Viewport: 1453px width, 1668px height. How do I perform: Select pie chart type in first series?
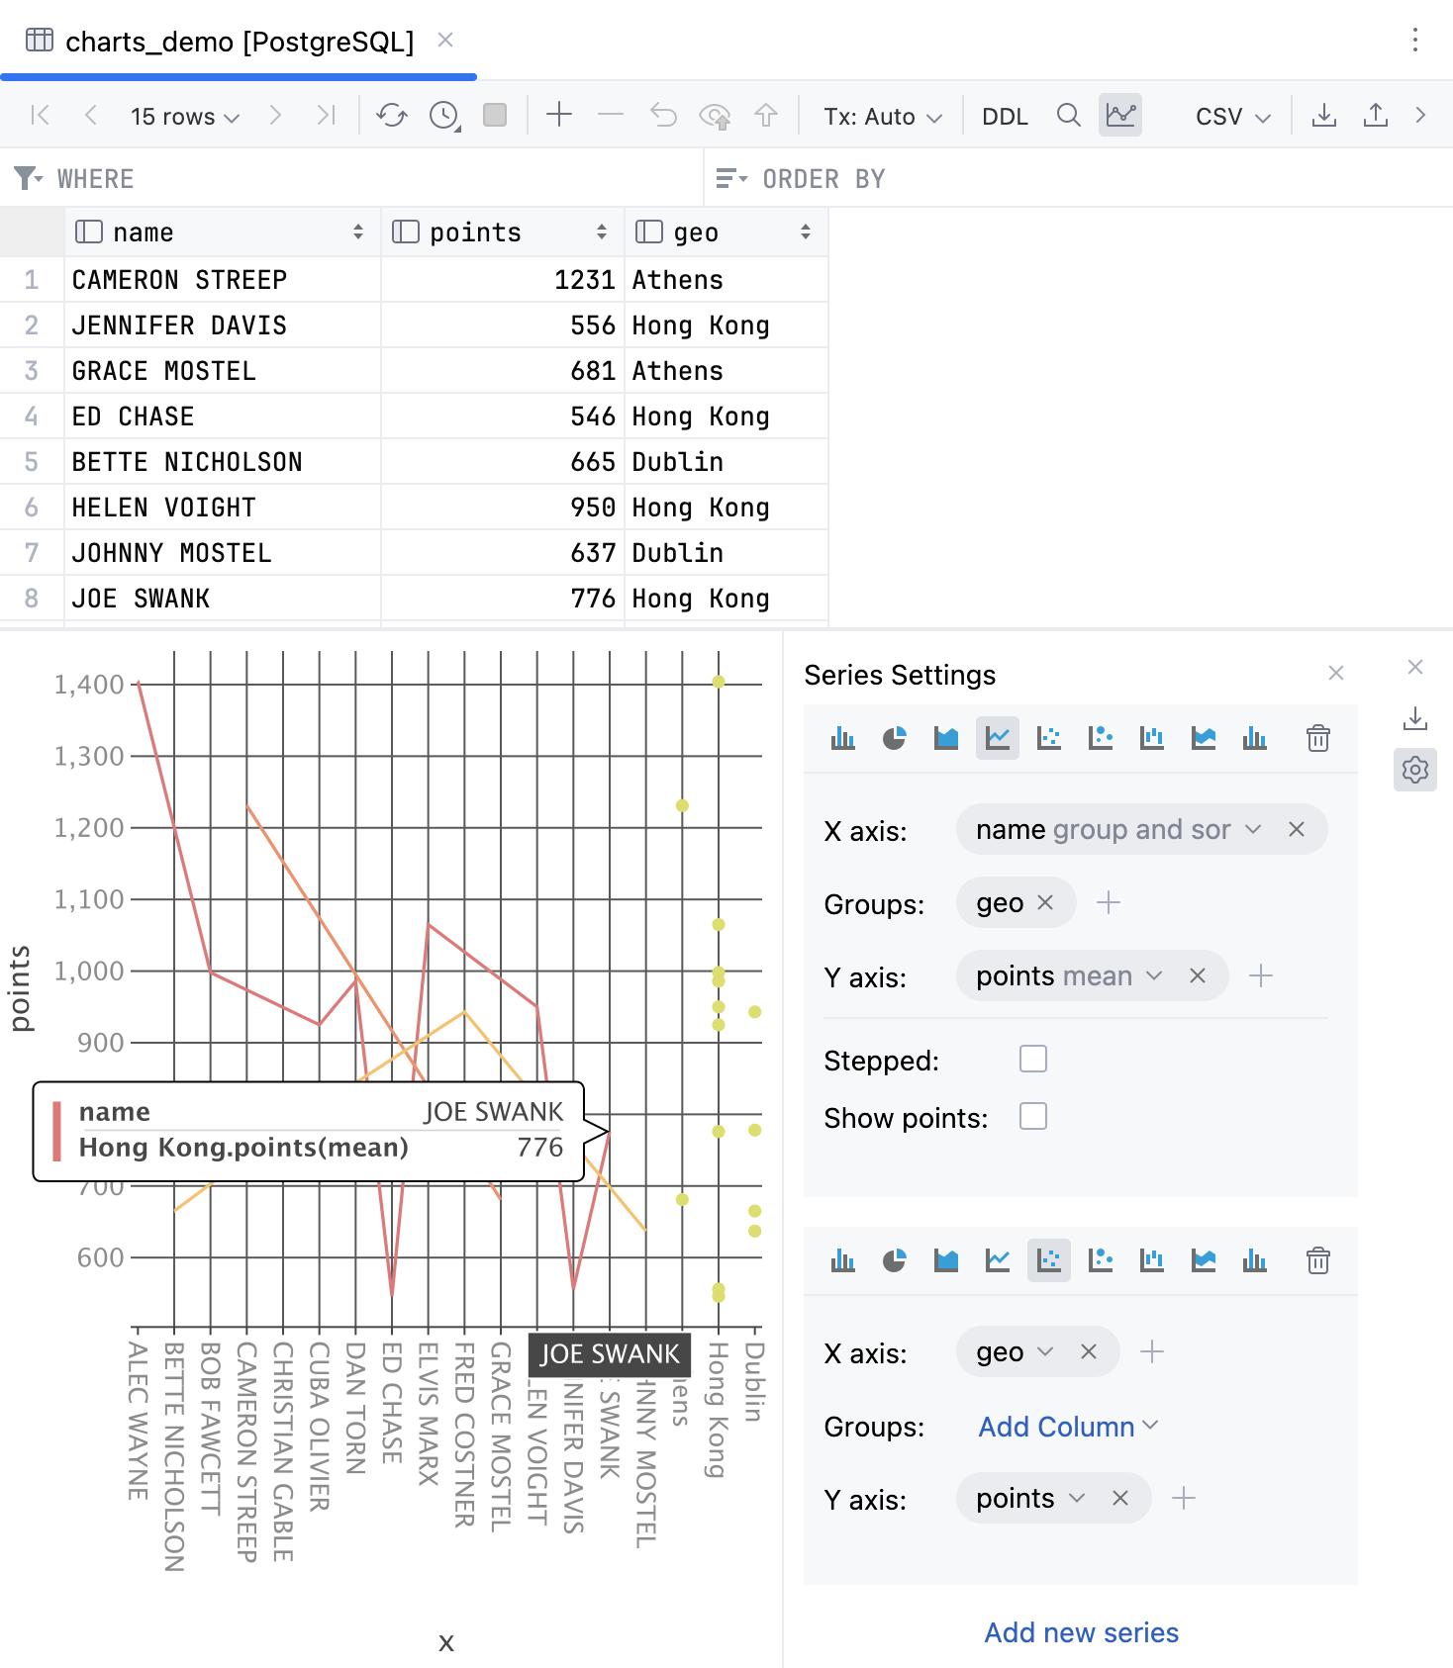(894, 738)
